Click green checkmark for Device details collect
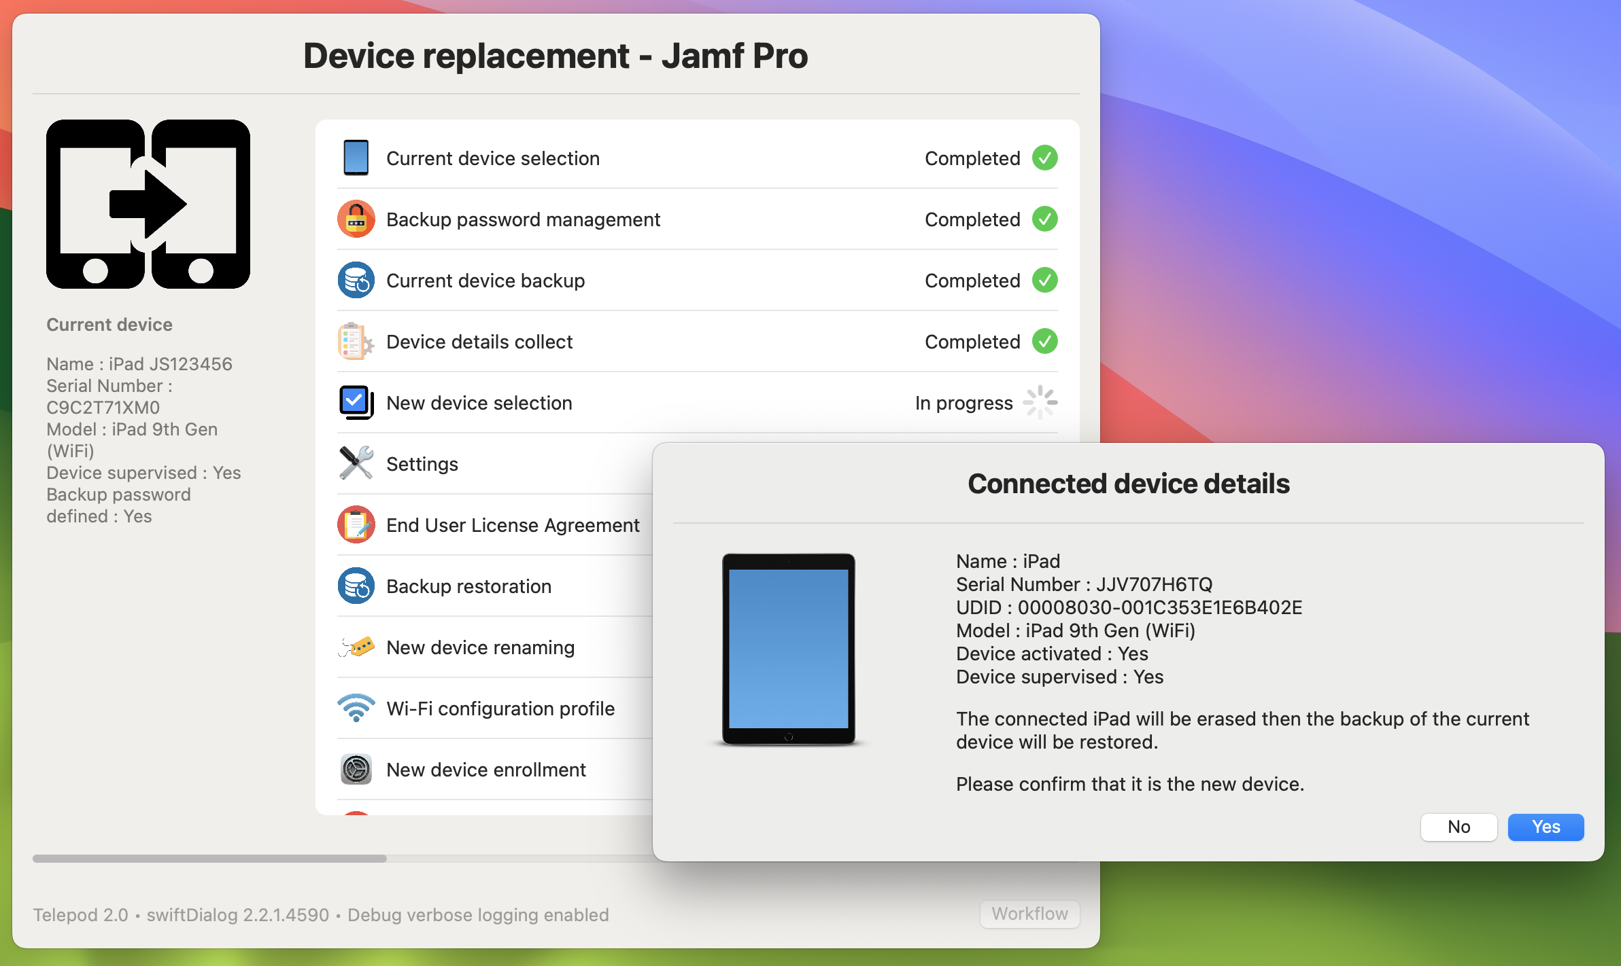Screen dimensions: 1621x966 point(1044,341)
